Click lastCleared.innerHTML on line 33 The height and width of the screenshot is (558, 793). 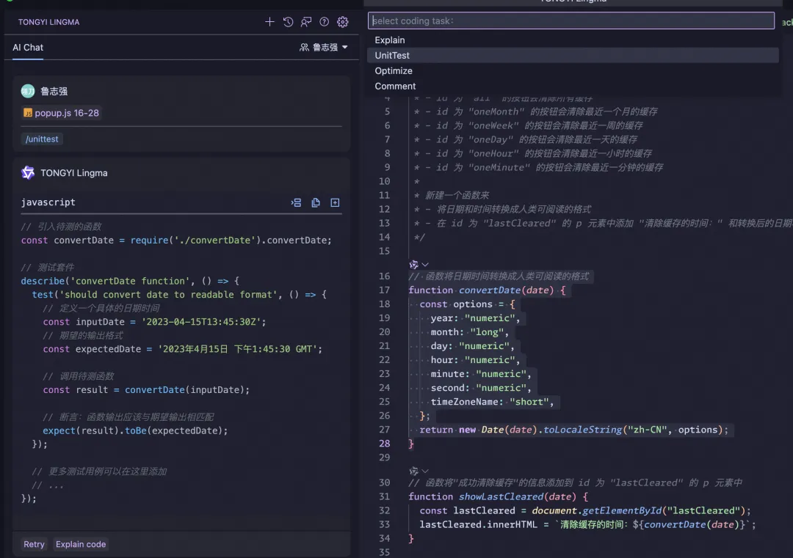pos(478,524)
